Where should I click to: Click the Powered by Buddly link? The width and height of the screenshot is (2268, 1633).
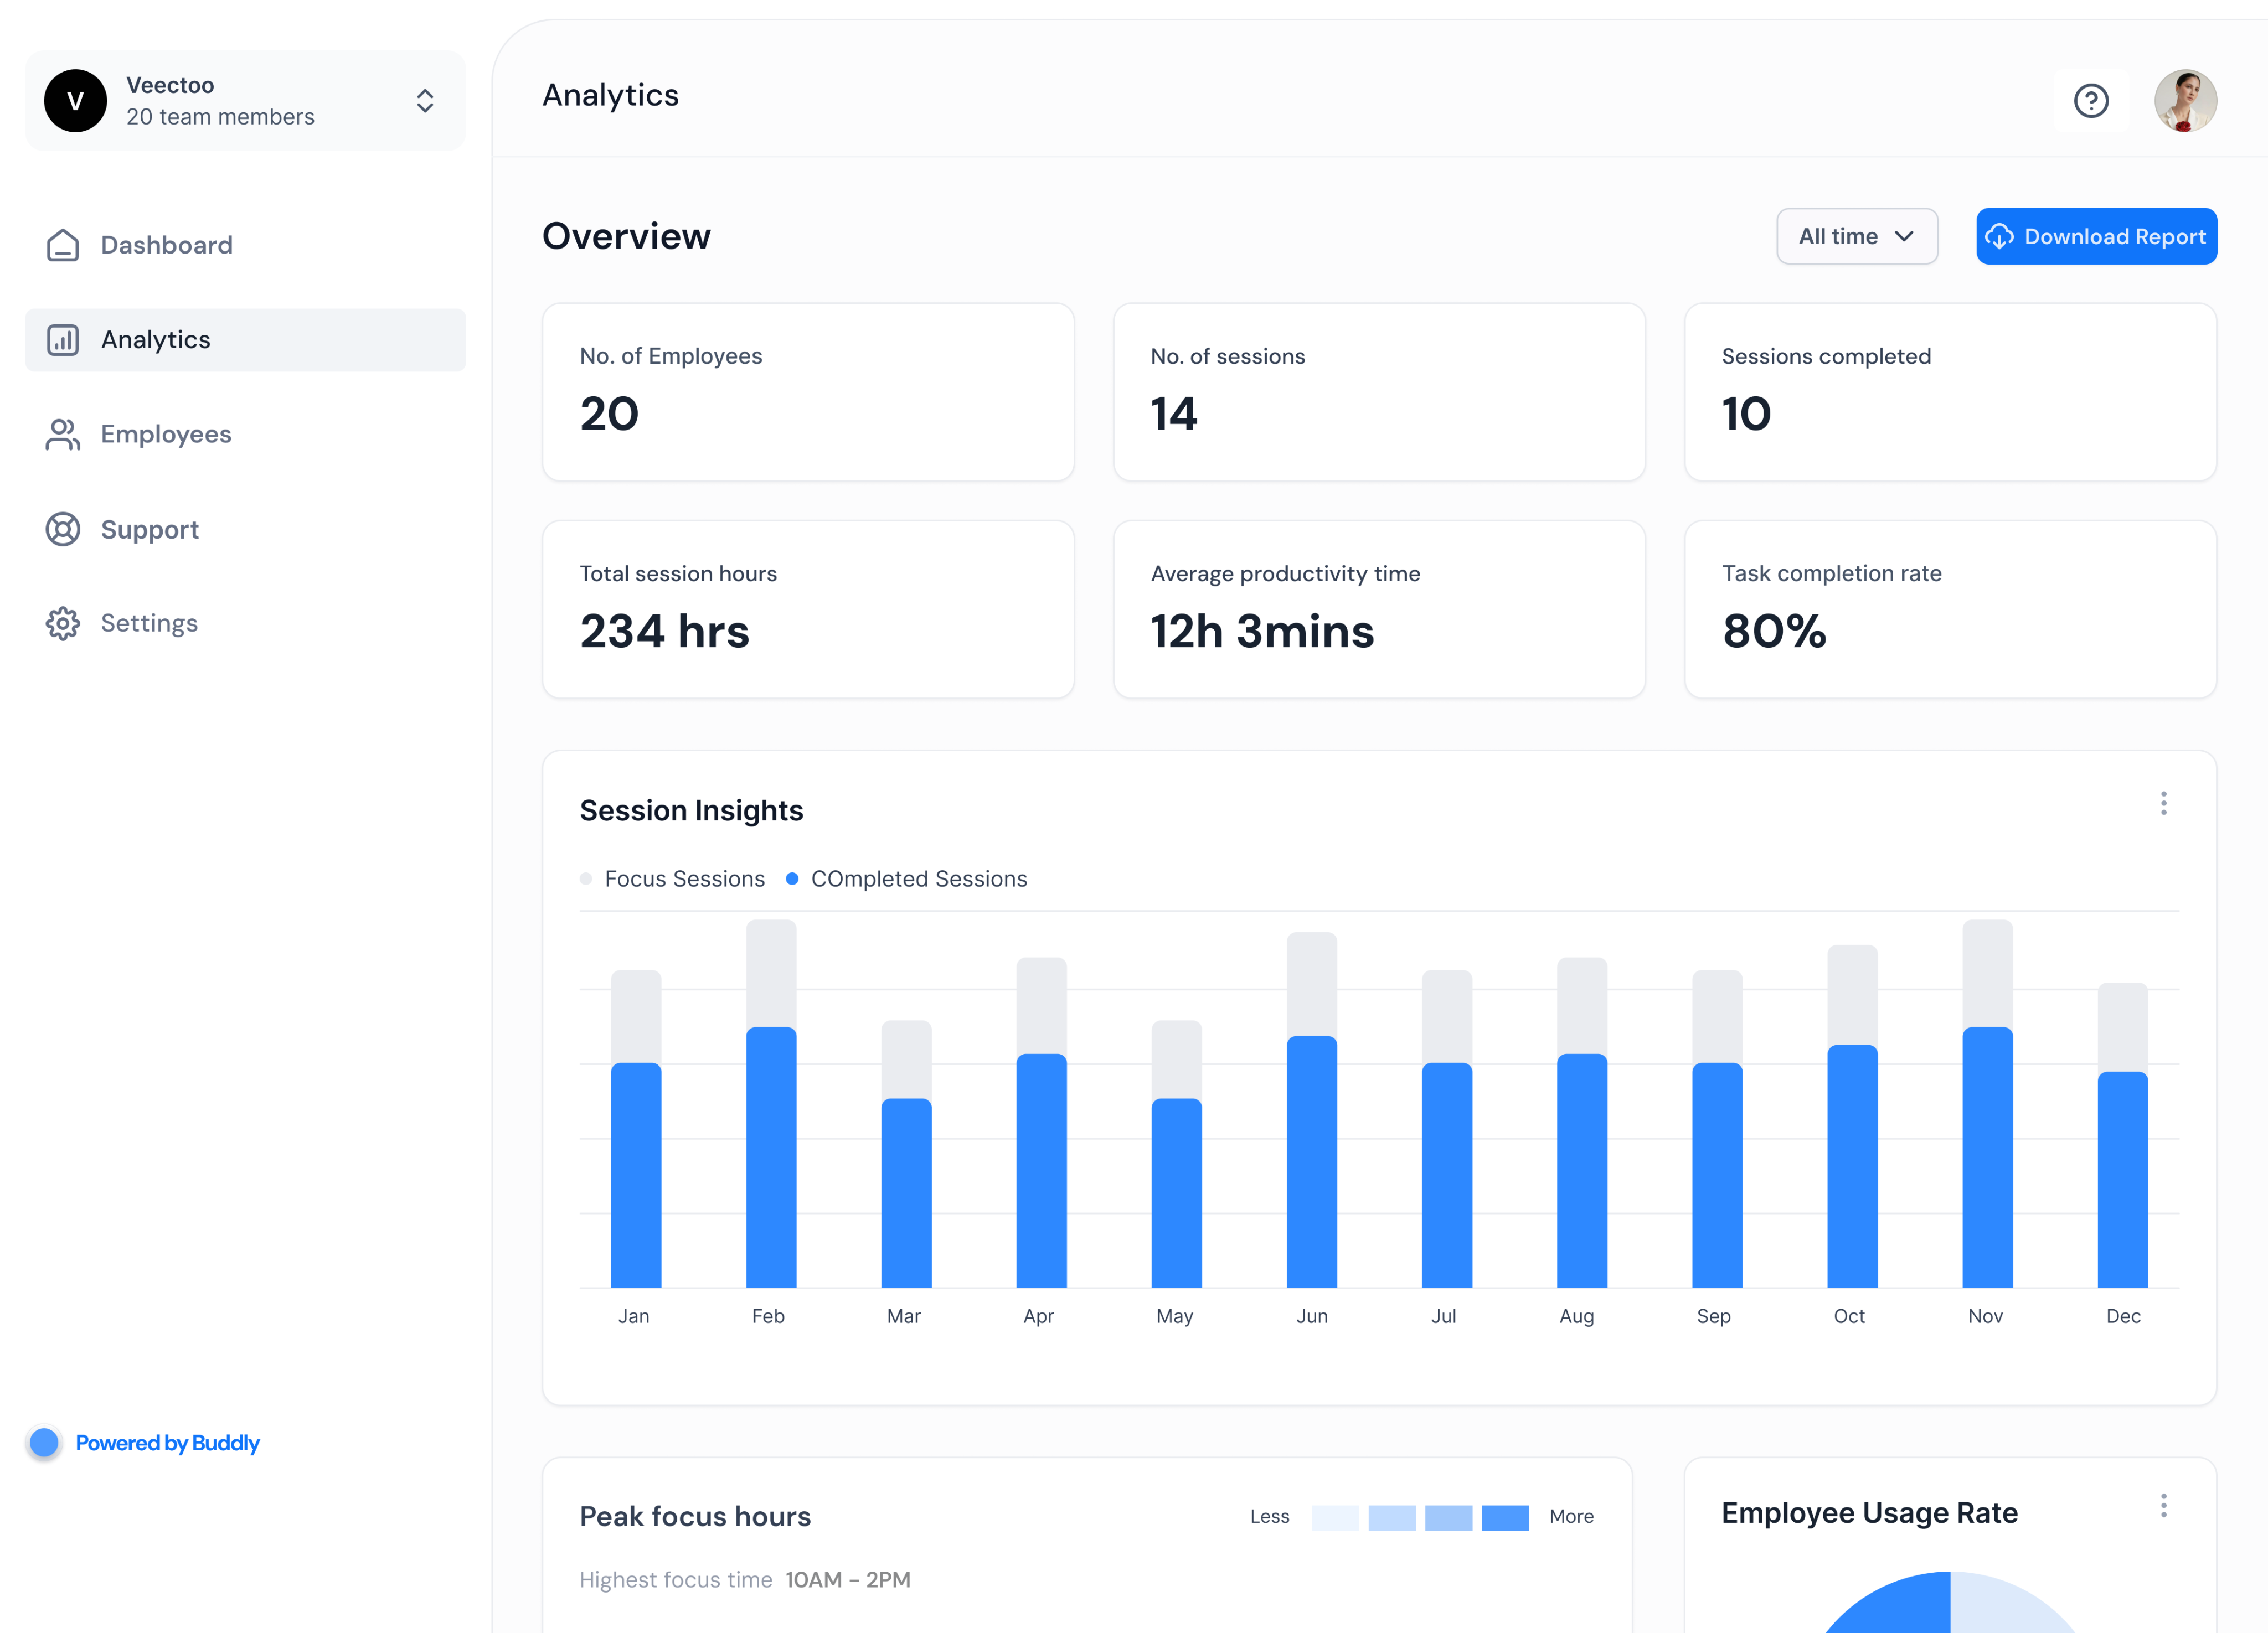[x=167, y=1443]
